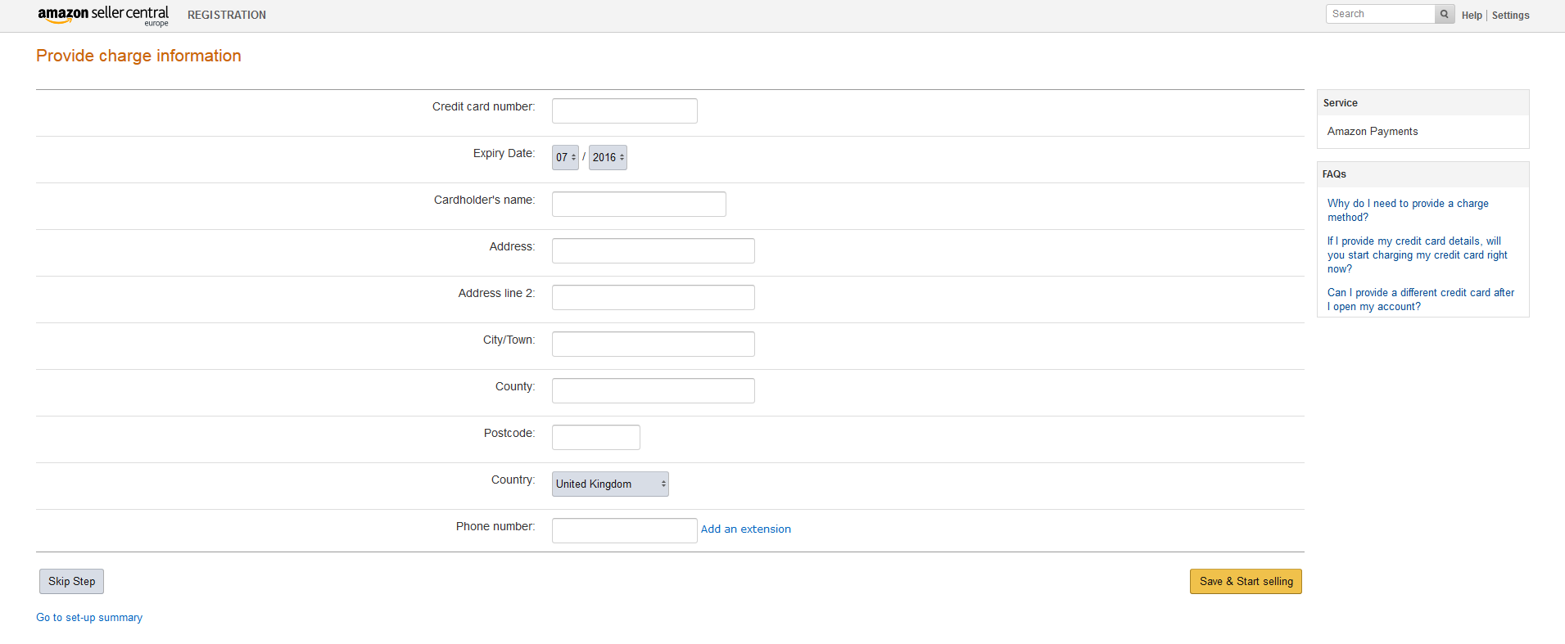The width and height of the screenshot is (1565, 644).
Task: Click the Amazon Seller Central logo
Action: (x=103, y=15)
